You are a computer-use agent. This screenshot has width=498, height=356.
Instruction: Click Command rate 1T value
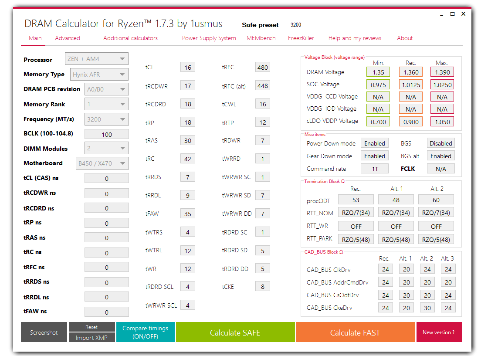pyautogui.click(x=374, y=169)
